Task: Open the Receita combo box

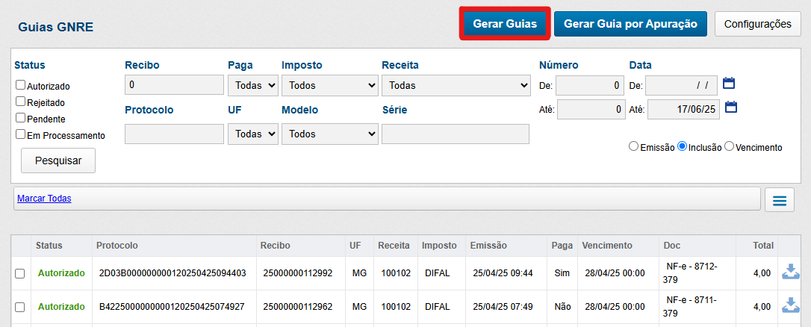Action: 455,85
